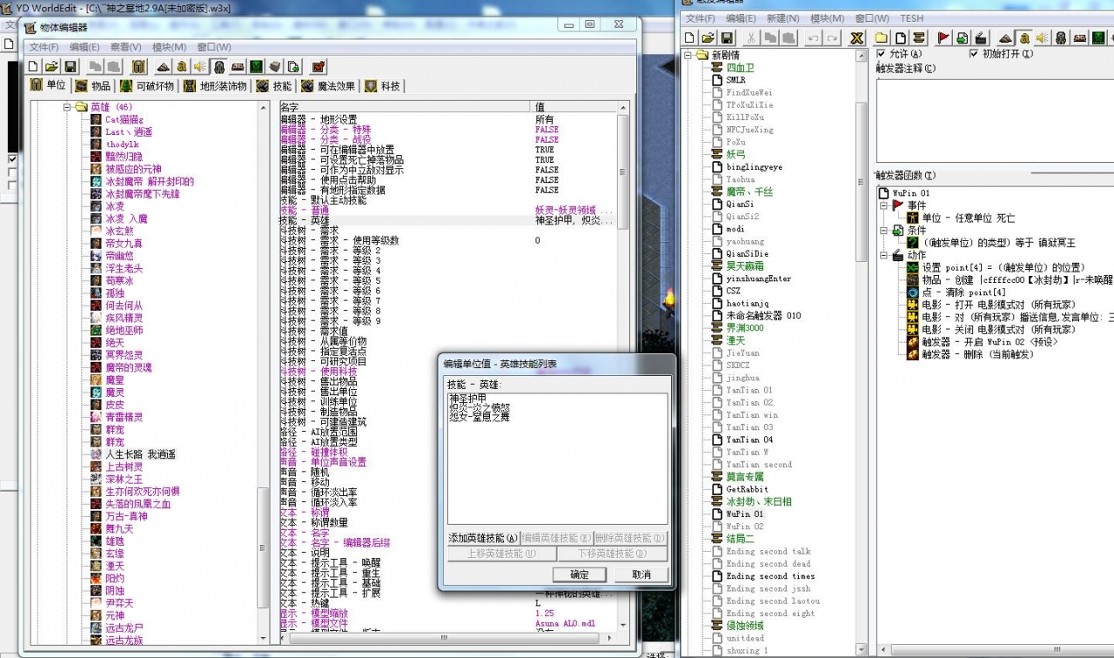Select the 冰封魔帝 解开封印的 unit
The image size is (1114, 658).
pyautogui.click(x=150, y=181)
